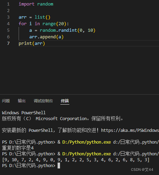Click the 'arr = list()' code line

[34, 17]
